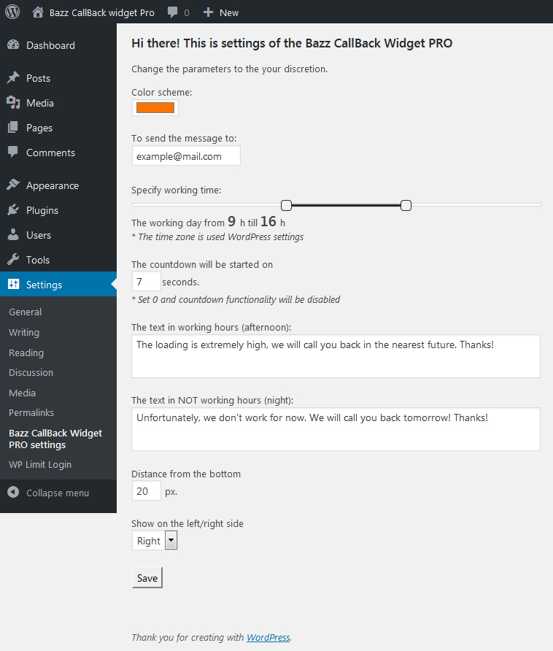
Task: Click Bazz CallBack widget Pro site name
Action: pyautogui.click(x=101, y=13)
